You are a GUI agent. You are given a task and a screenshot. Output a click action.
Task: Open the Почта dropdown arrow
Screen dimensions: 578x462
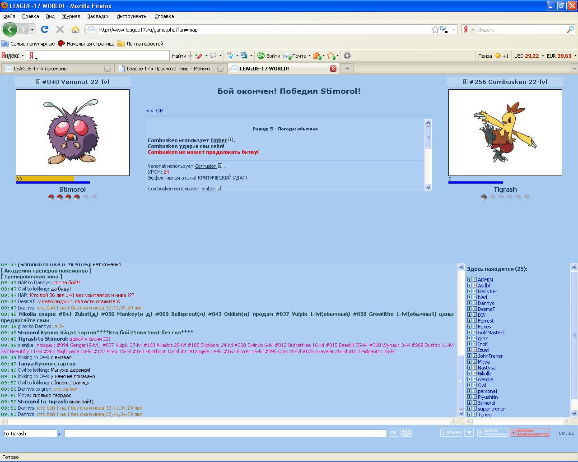tap(309, 56)
